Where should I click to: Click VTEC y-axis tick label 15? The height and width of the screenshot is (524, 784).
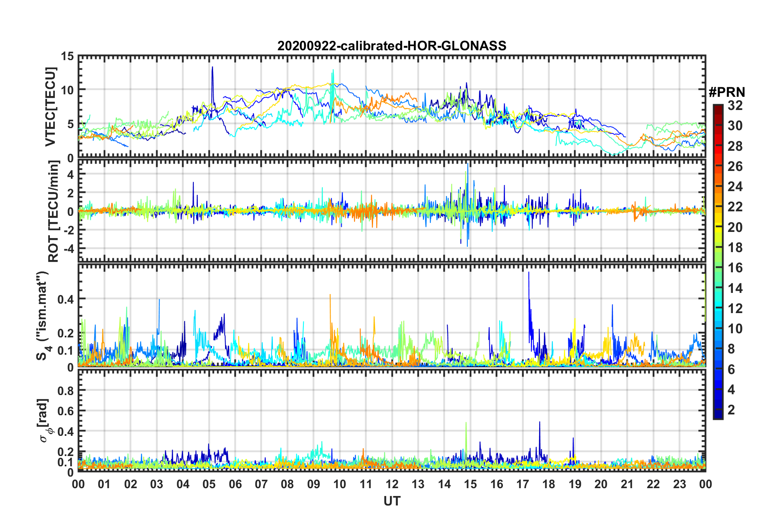point(67,56)
